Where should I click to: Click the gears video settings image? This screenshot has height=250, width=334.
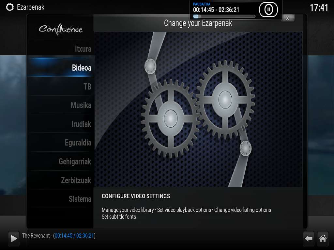pyautogui.click(x=198, y=109)
